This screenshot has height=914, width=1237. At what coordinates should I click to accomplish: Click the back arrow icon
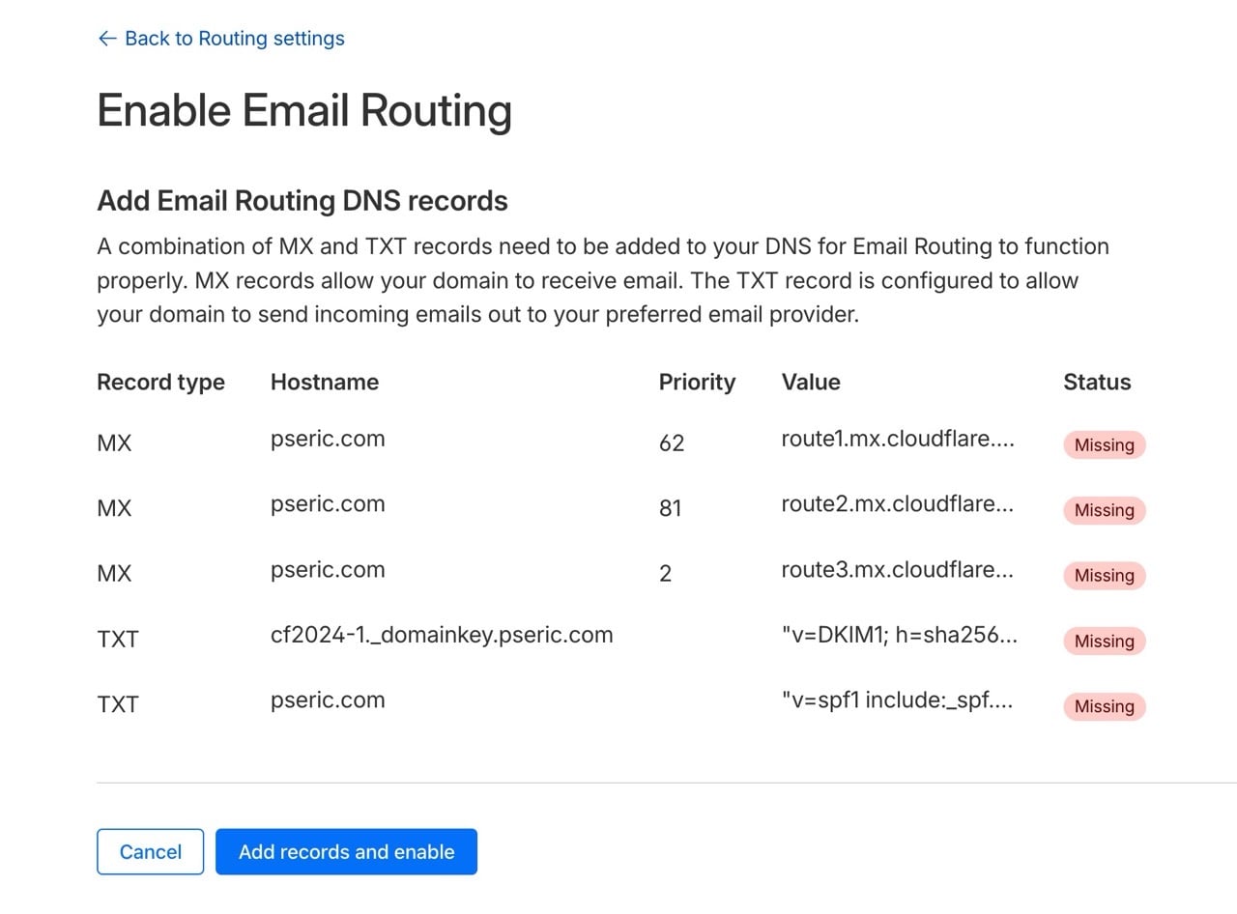click(x=106, y=39)
